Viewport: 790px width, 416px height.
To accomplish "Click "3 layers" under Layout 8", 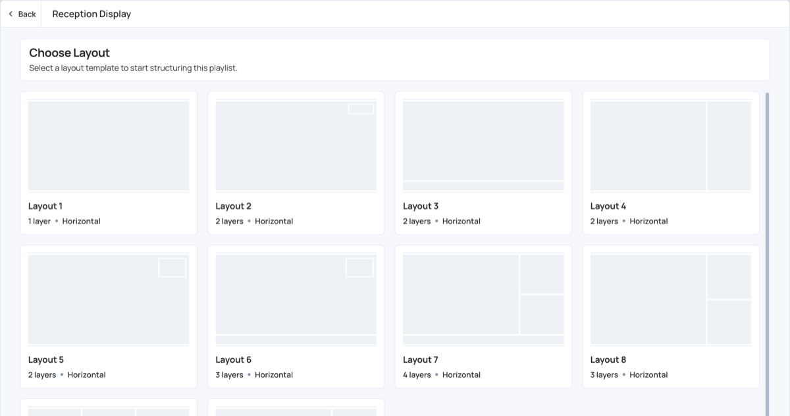I will click(x=604, y=375).
